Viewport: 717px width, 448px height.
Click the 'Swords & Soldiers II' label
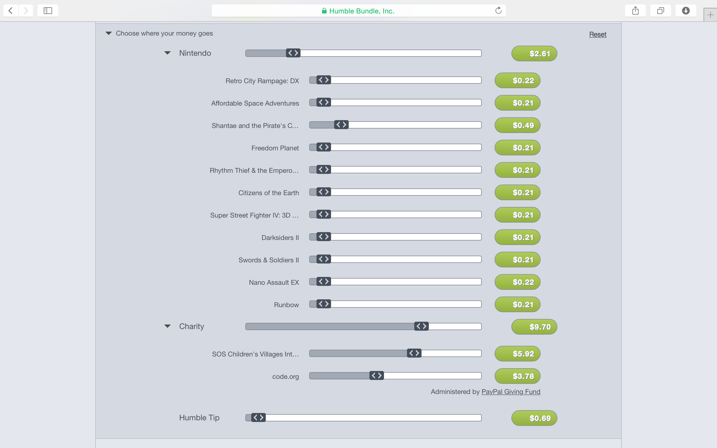[268, 260]
